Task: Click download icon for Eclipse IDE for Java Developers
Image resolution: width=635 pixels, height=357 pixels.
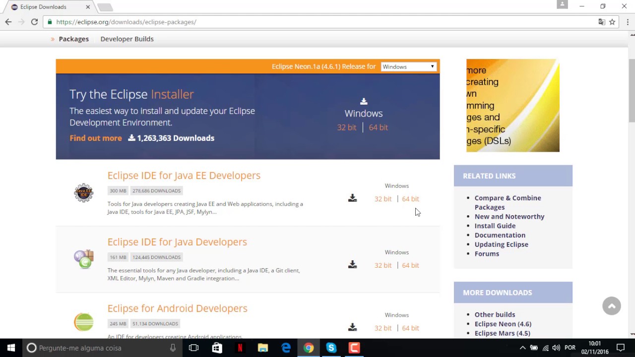Action: click(x=352, y=265)
